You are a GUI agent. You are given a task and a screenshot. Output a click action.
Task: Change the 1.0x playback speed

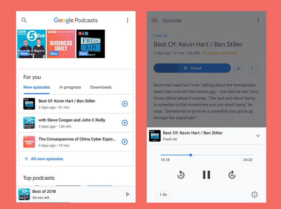click(x=163, y=194)
